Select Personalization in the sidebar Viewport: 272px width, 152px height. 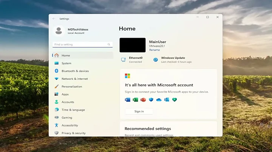click(x=83, y=87)
